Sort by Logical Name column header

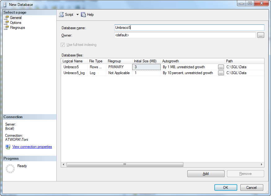point(74,61)
